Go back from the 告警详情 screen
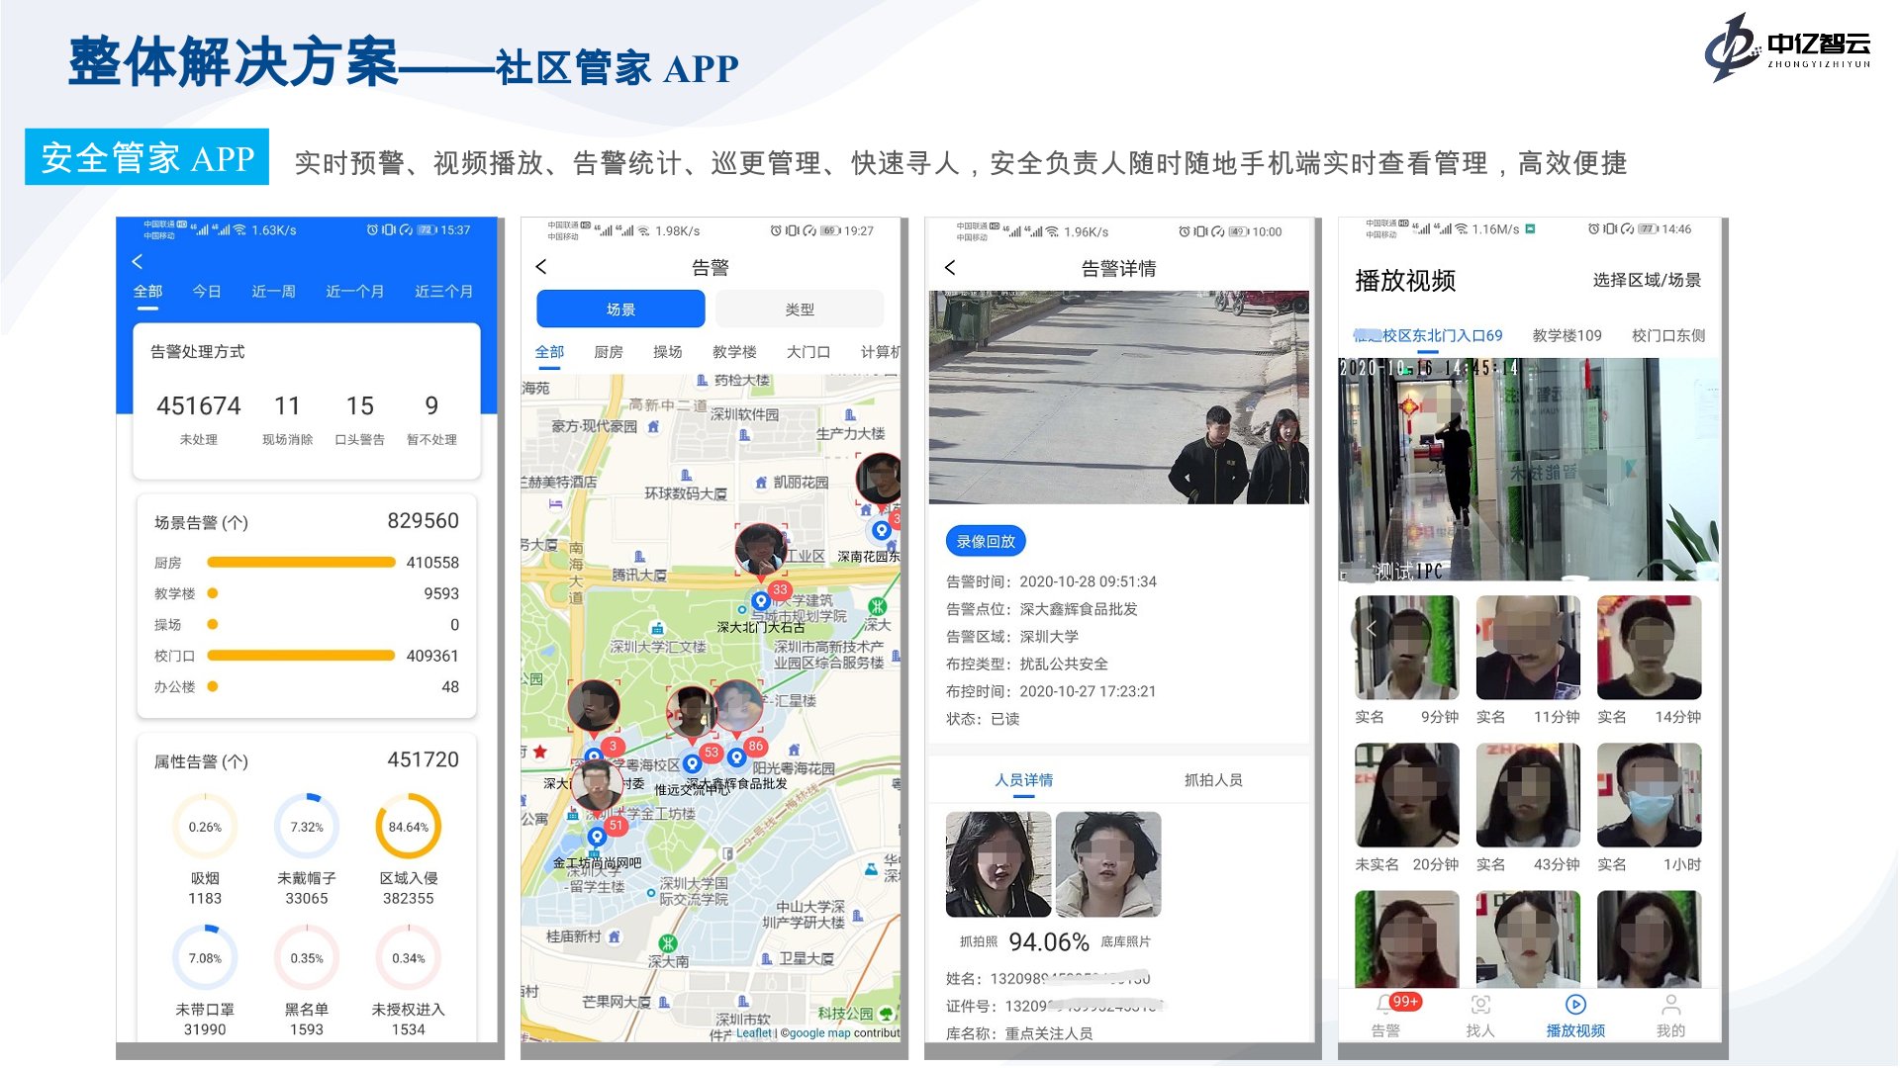Screen dimensions: 1900x1068 [x=950, y=268]
